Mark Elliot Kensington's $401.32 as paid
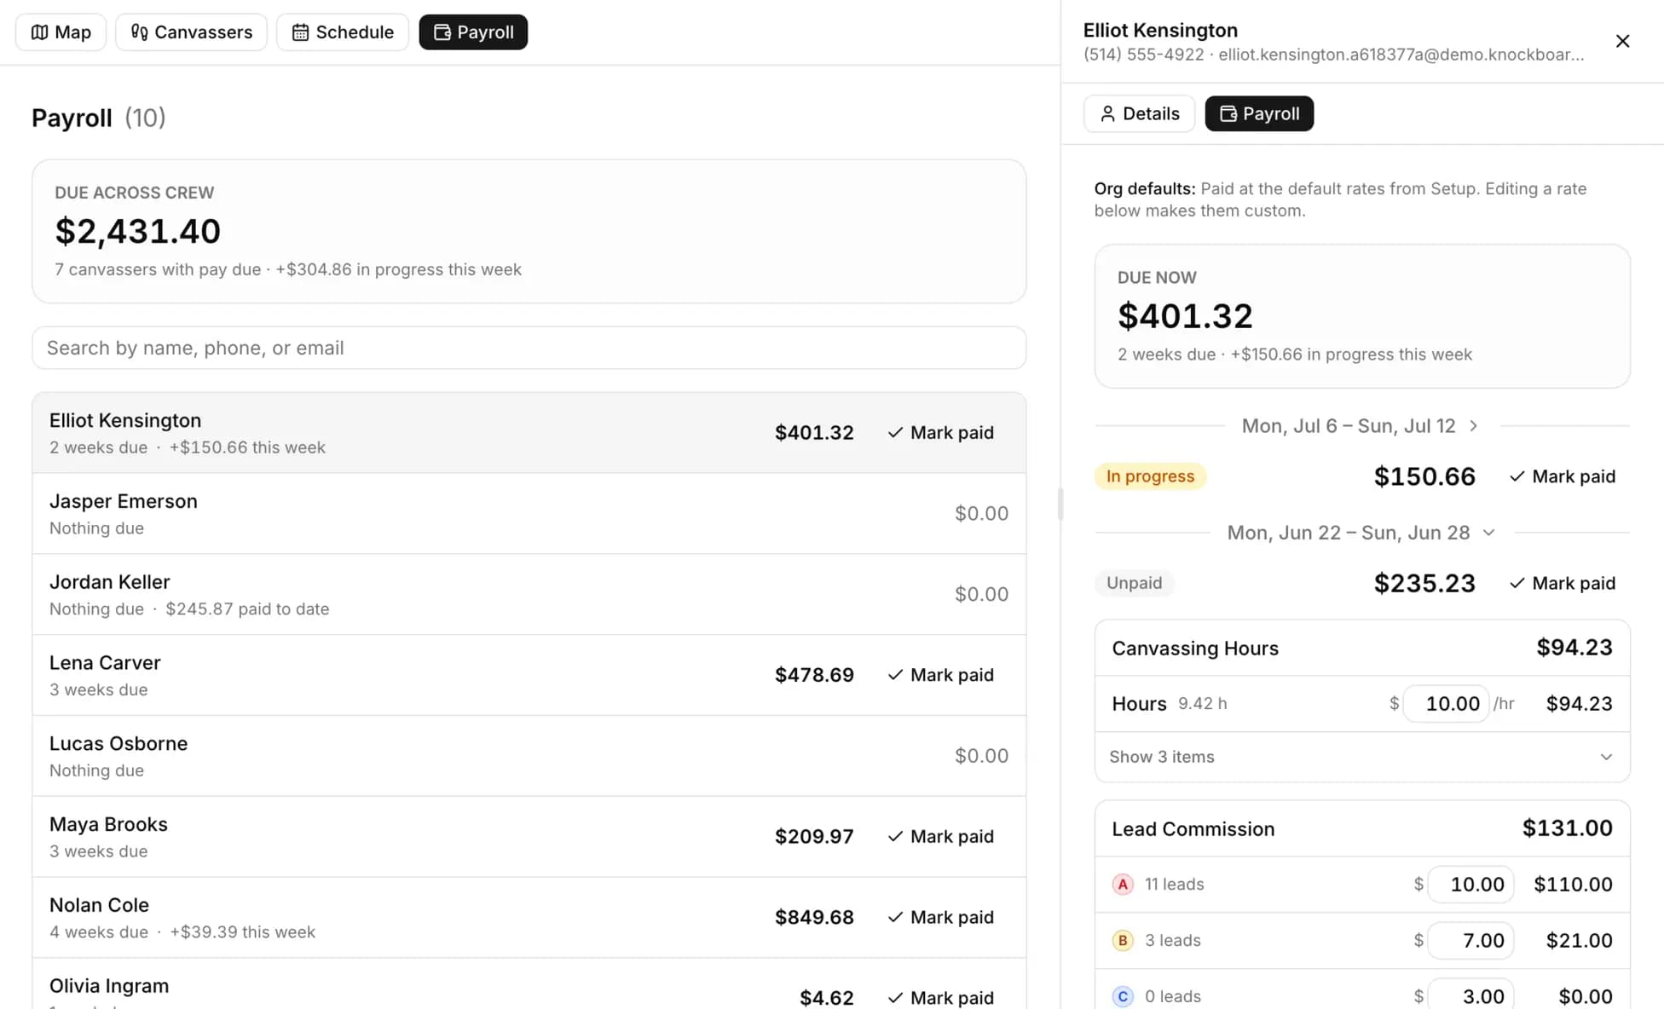Screen dimensions: 1664x1009 [940, 433]
